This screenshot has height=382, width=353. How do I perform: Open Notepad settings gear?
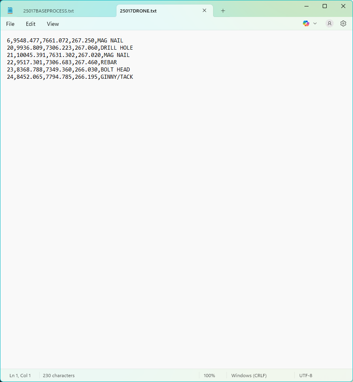343,23
